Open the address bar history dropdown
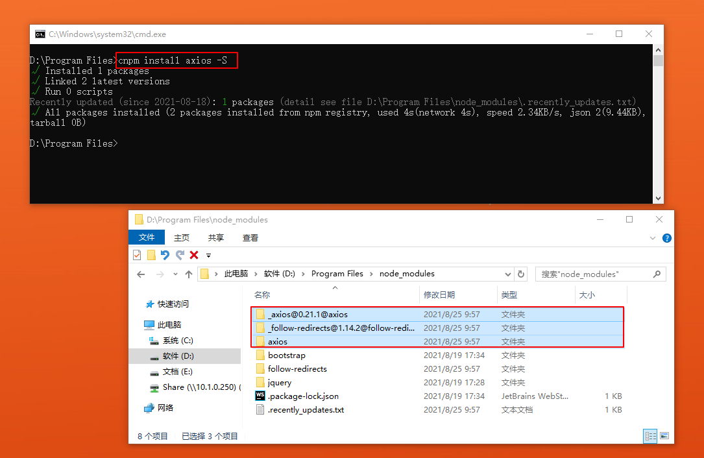The width and height of the screenshot is (704, 458). point(508,274)
